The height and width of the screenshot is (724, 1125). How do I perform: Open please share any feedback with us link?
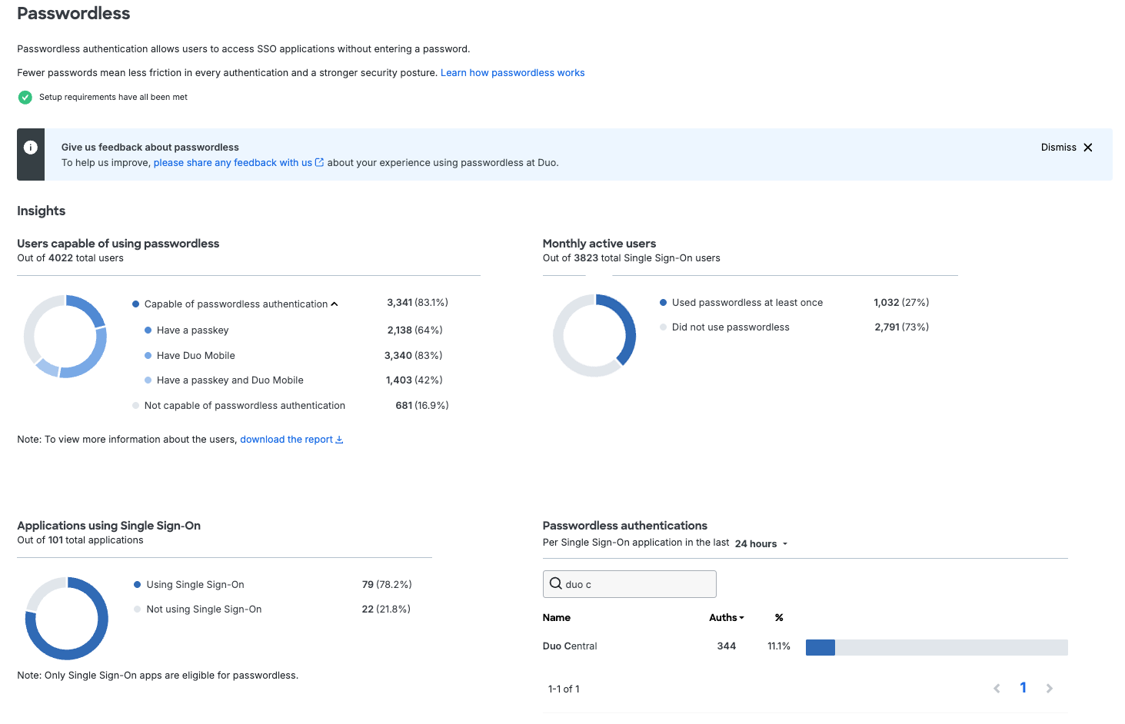point(233,163)
